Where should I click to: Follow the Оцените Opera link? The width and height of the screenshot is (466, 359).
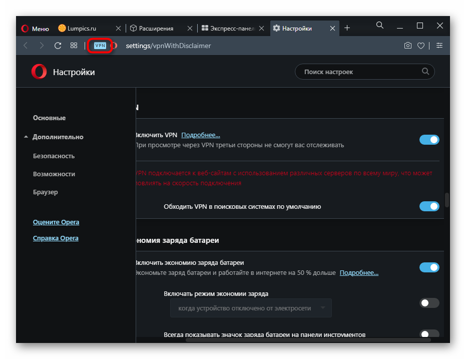pyautogui.click(x=56, y=222)
